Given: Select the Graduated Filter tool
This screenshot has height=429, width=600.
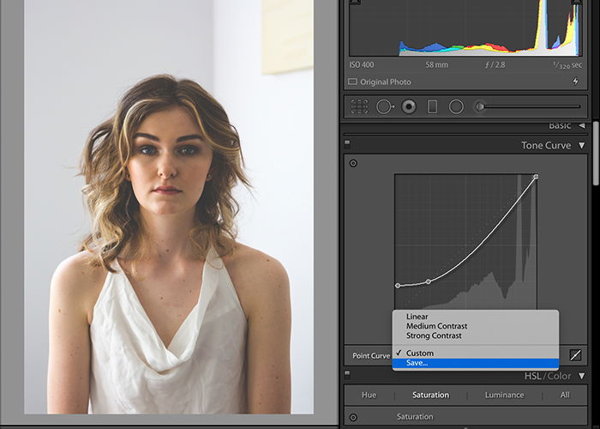Looking at the screenshot, I should (432, 106).
